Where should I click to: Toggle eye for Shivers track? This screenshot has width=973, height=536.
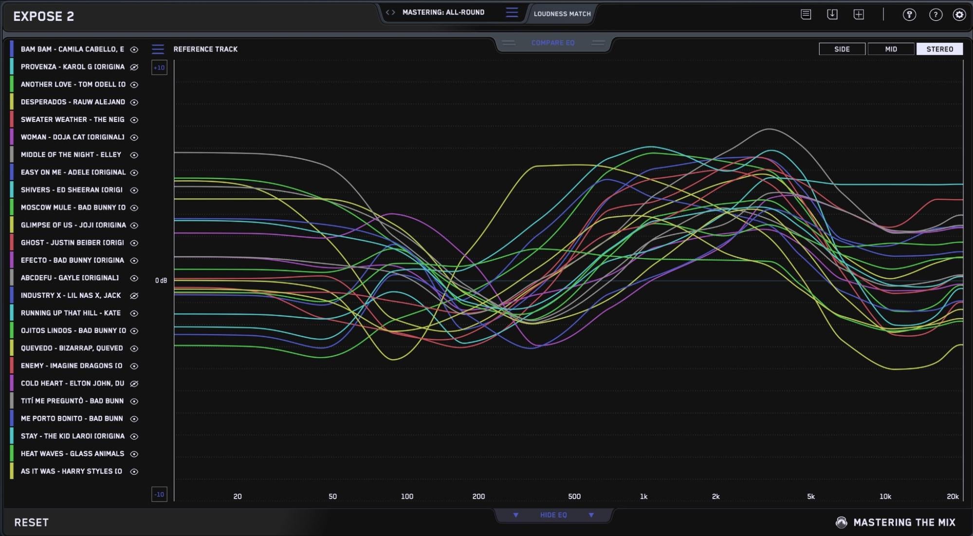coord(134,190)
